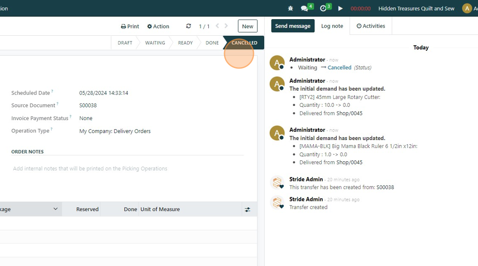
Task: Sort by the Done column header
Action: 130,209
